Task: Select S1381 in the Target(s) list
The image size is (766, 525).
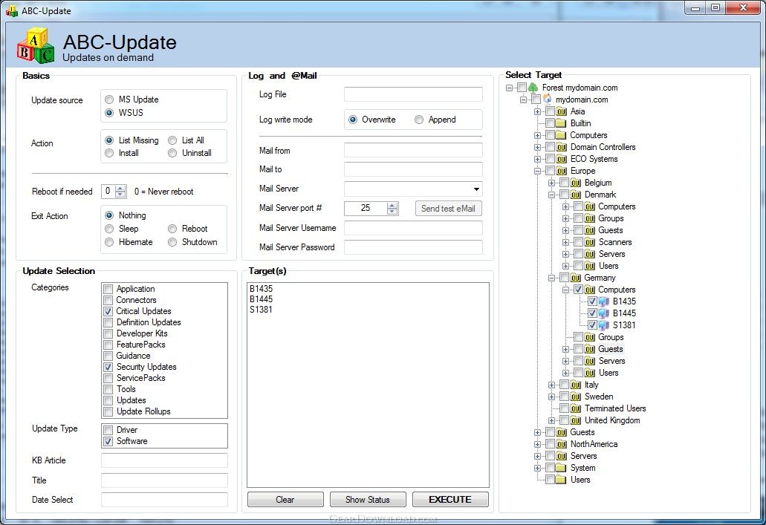Action: [261, 310]
